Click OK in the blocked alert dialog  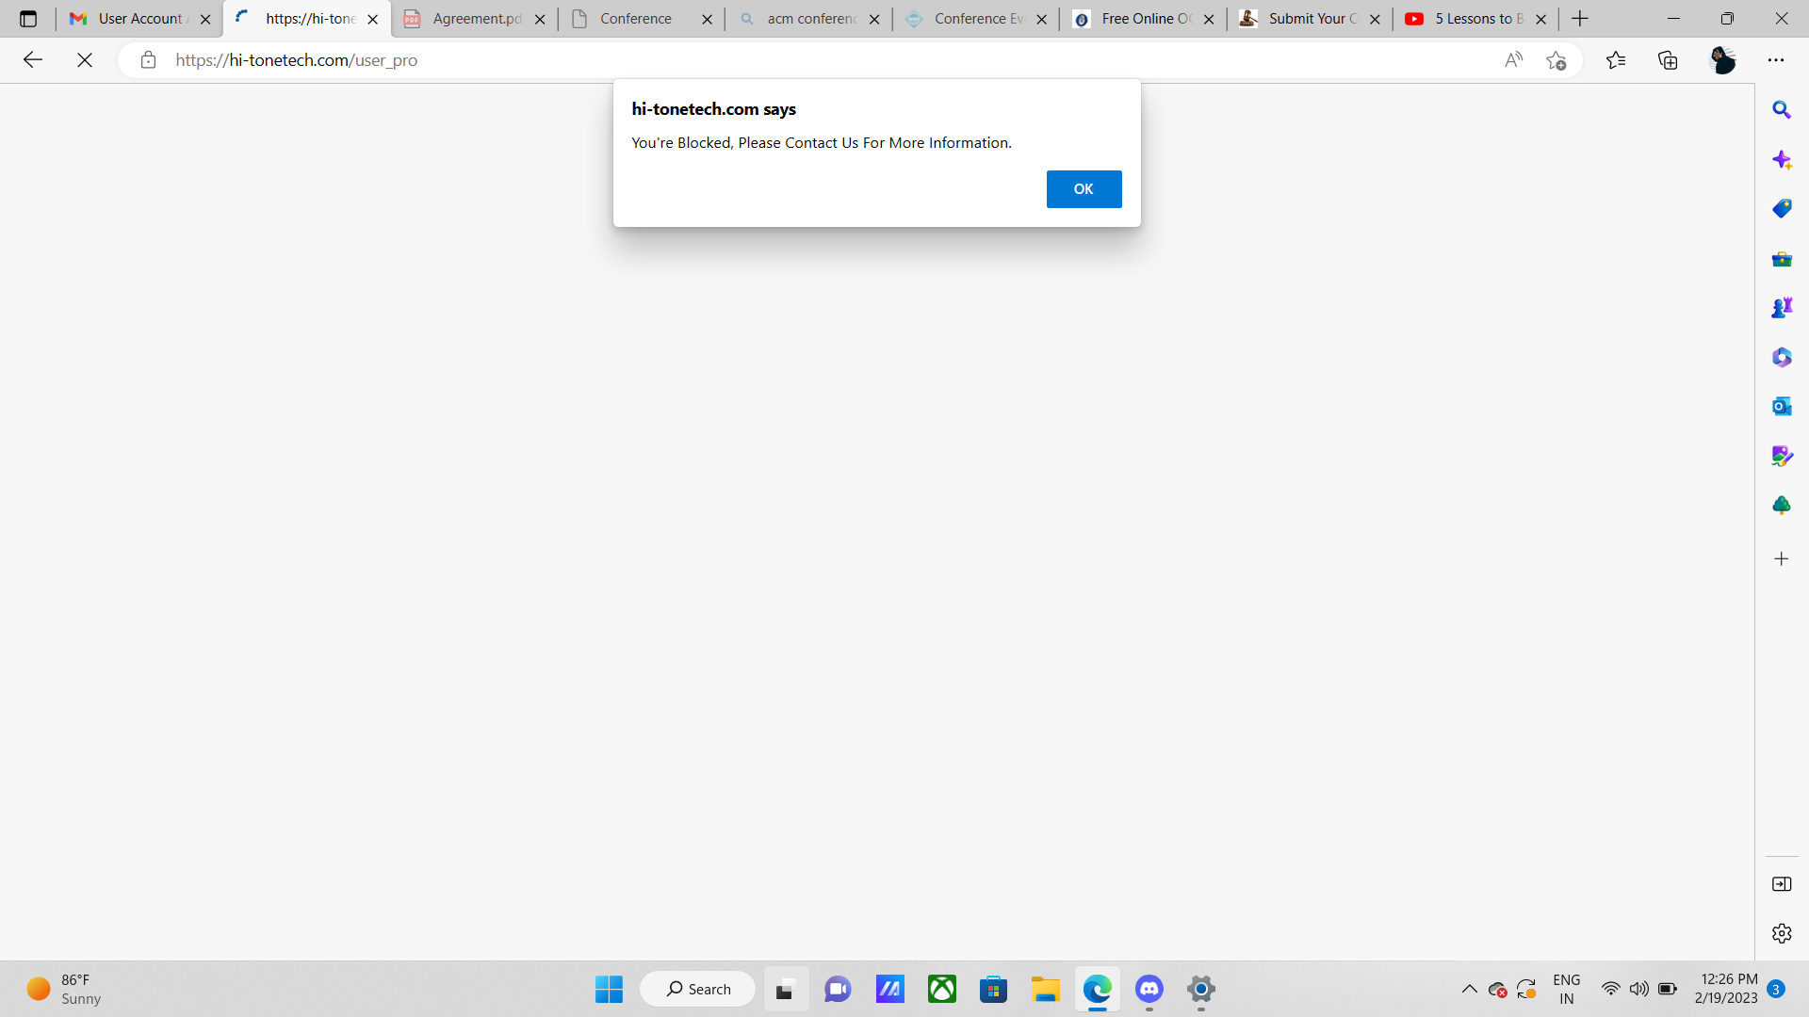pyautogui.click(x=1084, y=189)
